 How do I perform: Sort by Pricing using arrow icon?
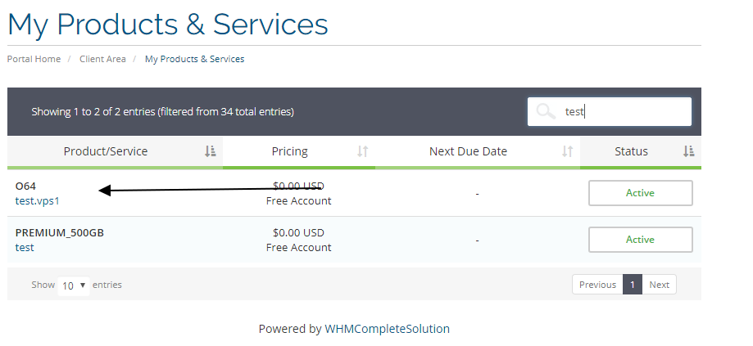click(363, 151)
